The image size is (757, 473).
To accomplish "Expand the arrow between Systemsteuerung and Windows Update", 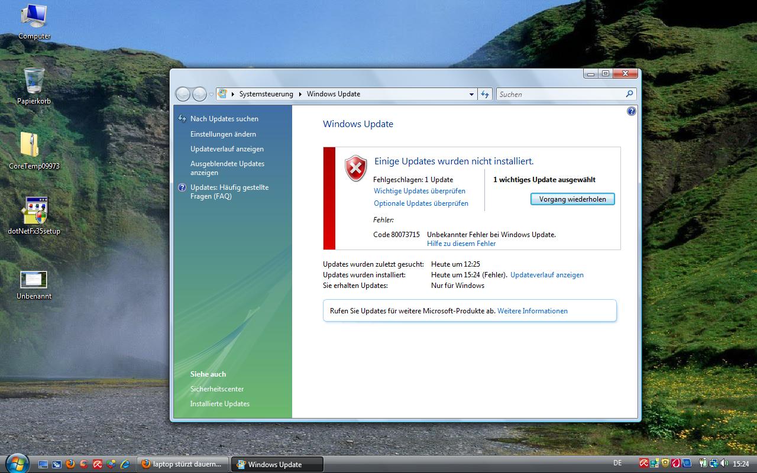I will (x=300, y=94).
